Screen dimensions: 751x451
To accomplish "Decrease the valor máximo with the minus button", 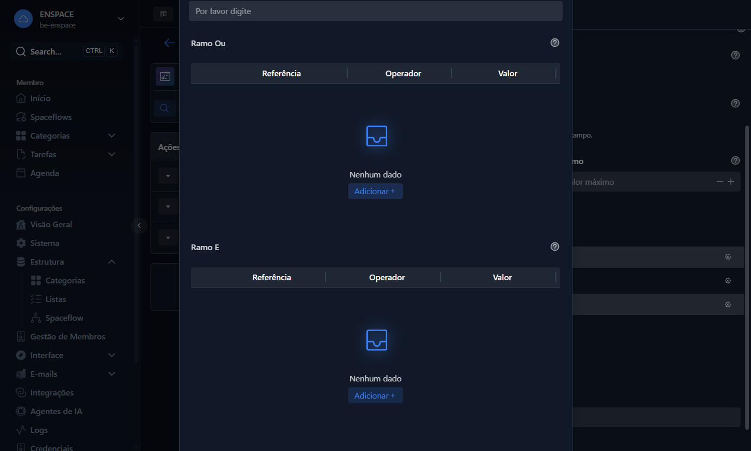I will pos(720,182).
